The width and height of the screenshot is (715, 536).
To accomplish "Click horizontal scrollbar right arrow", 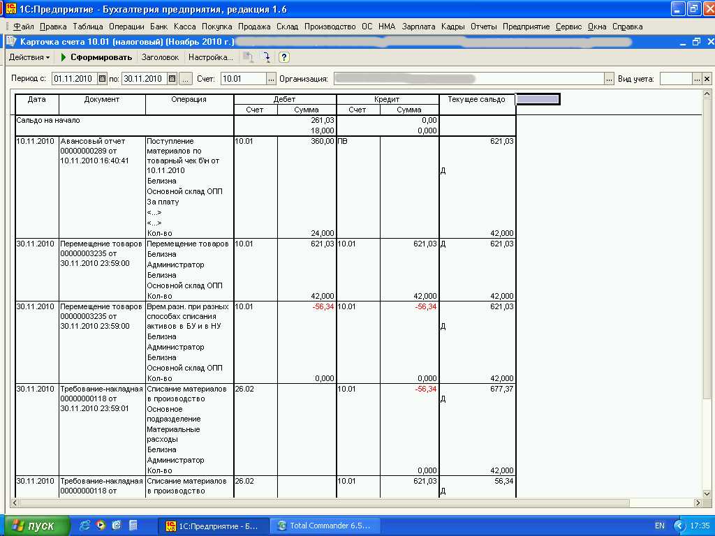I will pos(698,502).
